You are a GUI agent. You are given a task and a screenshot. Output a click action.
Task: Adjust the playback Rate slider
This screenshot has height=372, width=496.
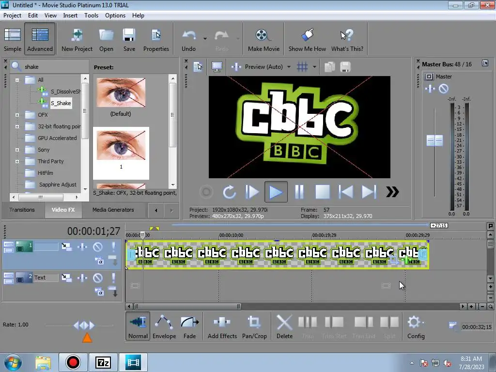point(84,325)
